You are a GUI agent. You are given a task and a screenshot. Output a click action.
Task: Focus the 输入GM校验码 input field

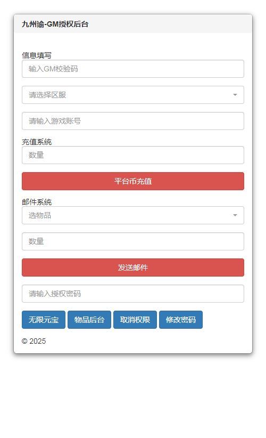[x=132, y=69]
